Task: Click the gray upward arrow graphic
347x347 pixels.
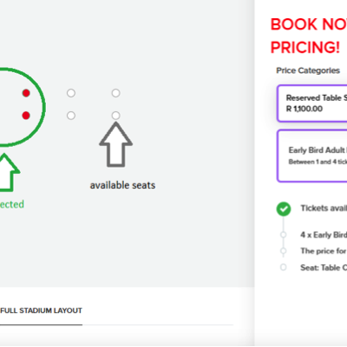Action: coord(116,144)
